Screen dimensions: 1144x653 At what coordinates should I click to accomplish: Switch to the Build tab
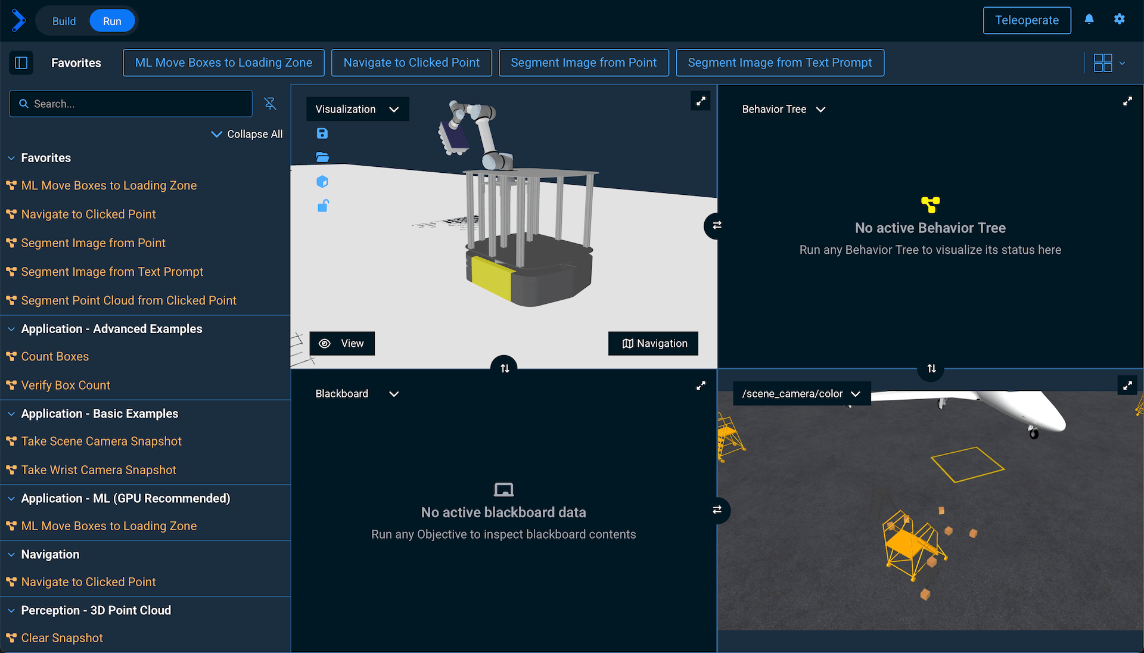click(64, 21)
